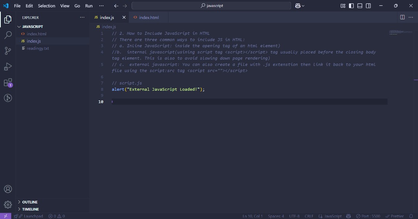
Task: Open Explorer Views and More Actions ellipsis
Action: pos(82,17)
